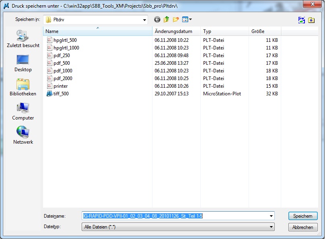Select the pdf_250 file

(58, 56)
